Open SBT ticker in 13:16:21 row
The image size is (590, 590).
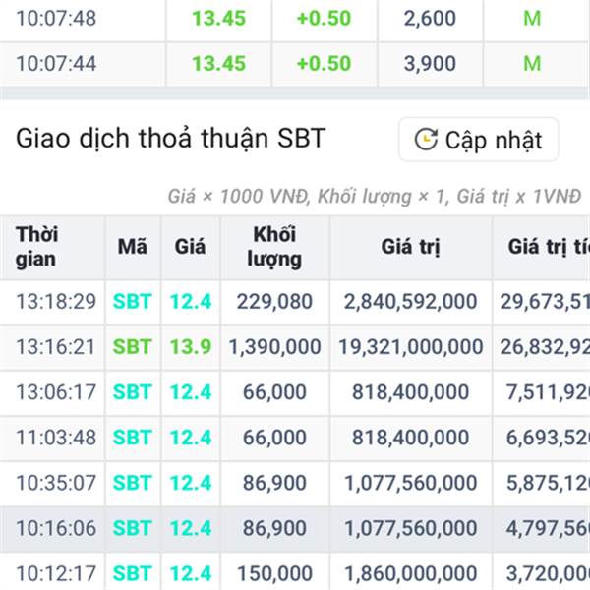click(x=132, y=346)
